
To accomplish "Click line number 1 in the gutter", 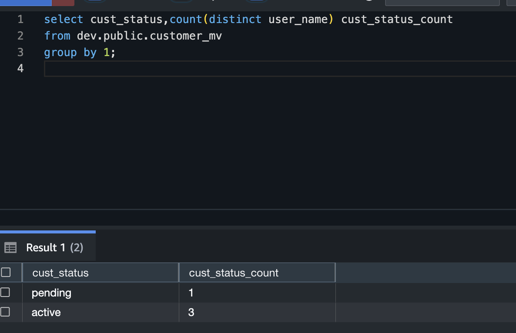I will (20, 19).
